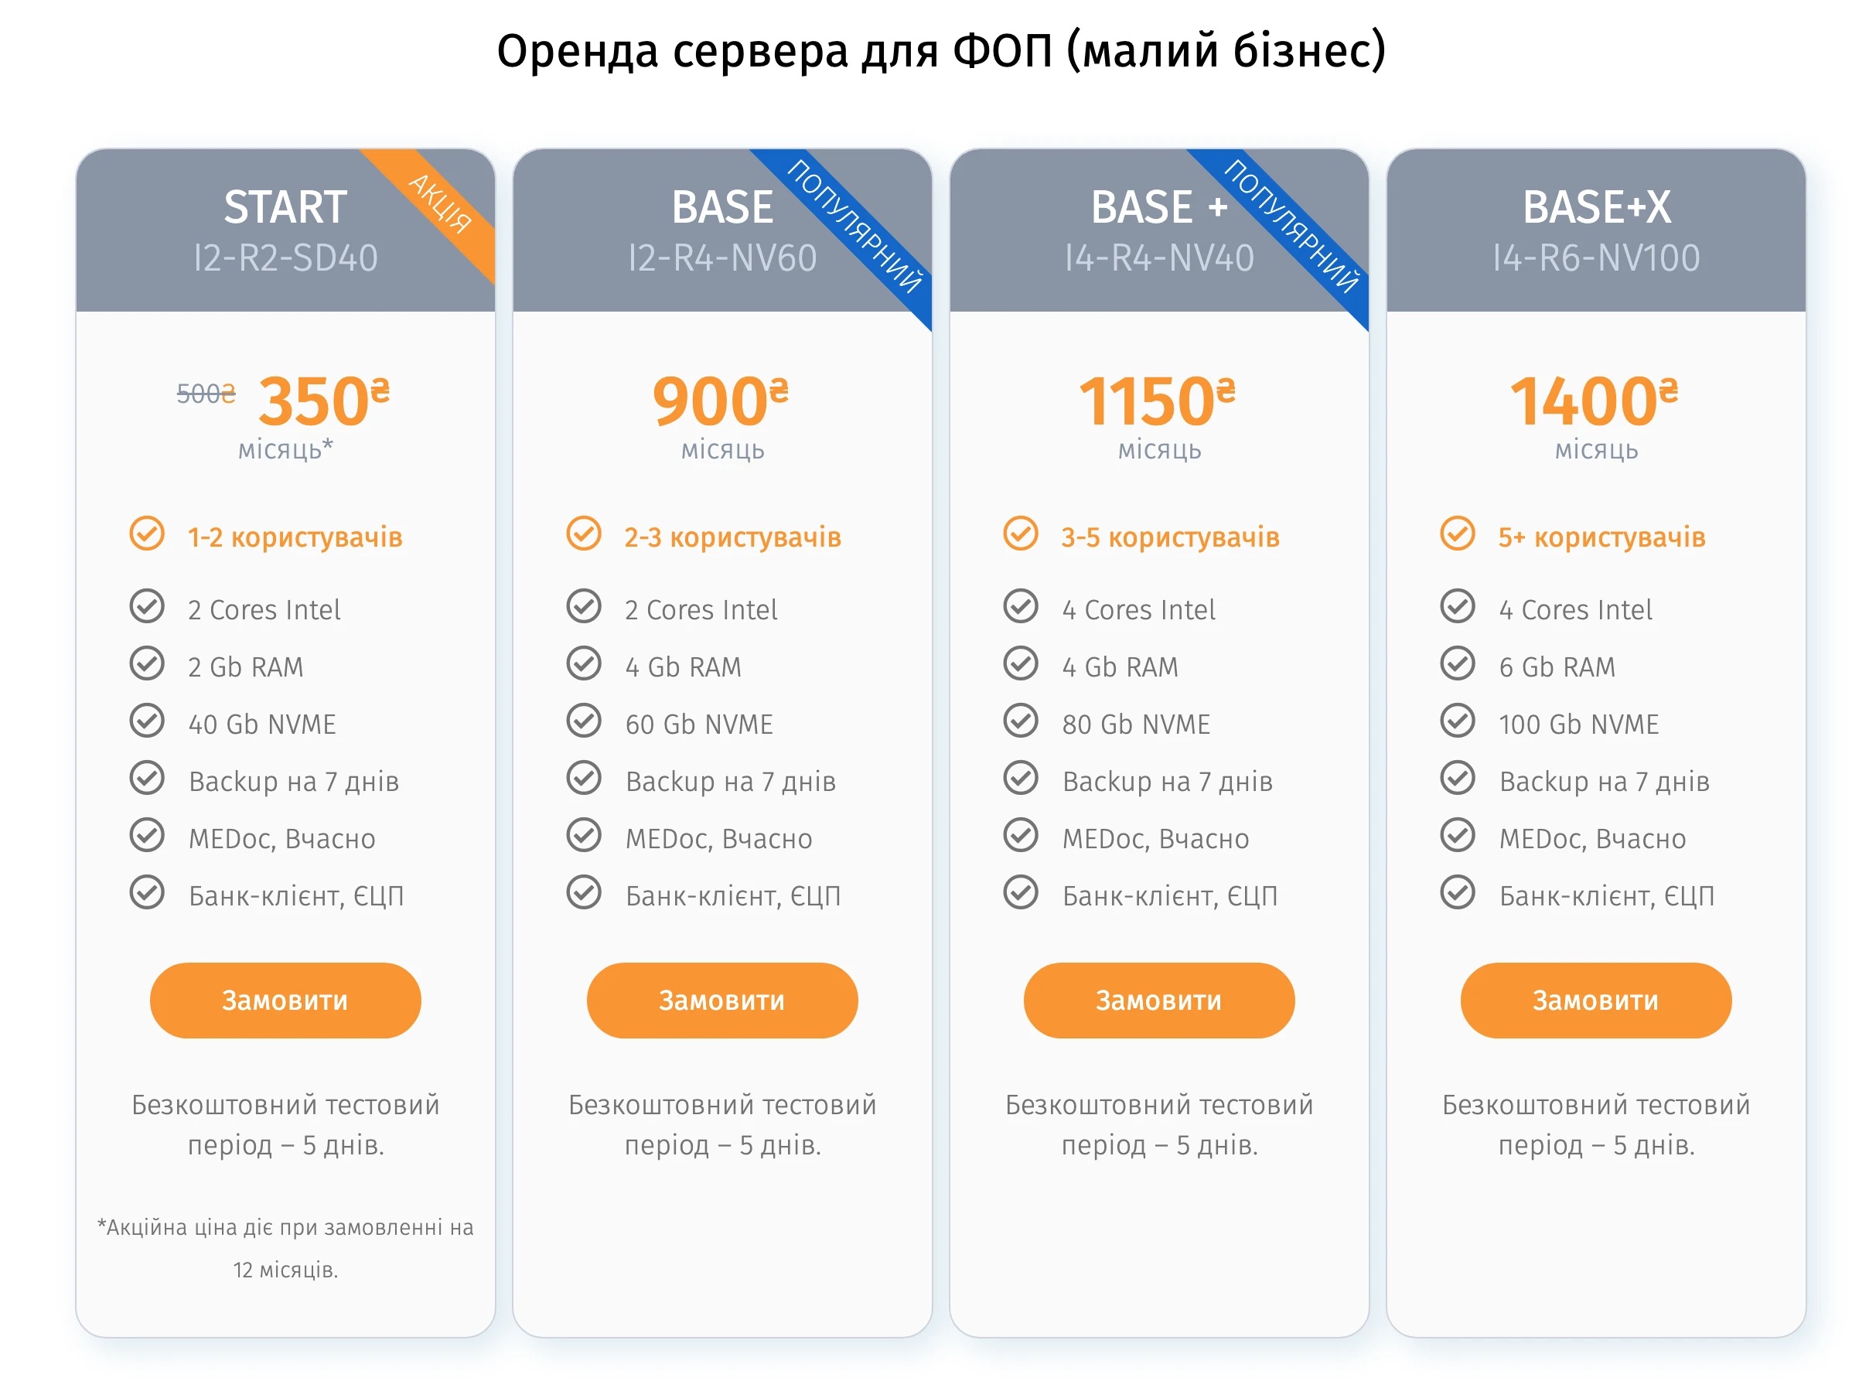Click the checkmark beside 6 Gb RAM
Viewport: 1876px width, 1398px height.
pyautogui.click(x=1456, y=663)
